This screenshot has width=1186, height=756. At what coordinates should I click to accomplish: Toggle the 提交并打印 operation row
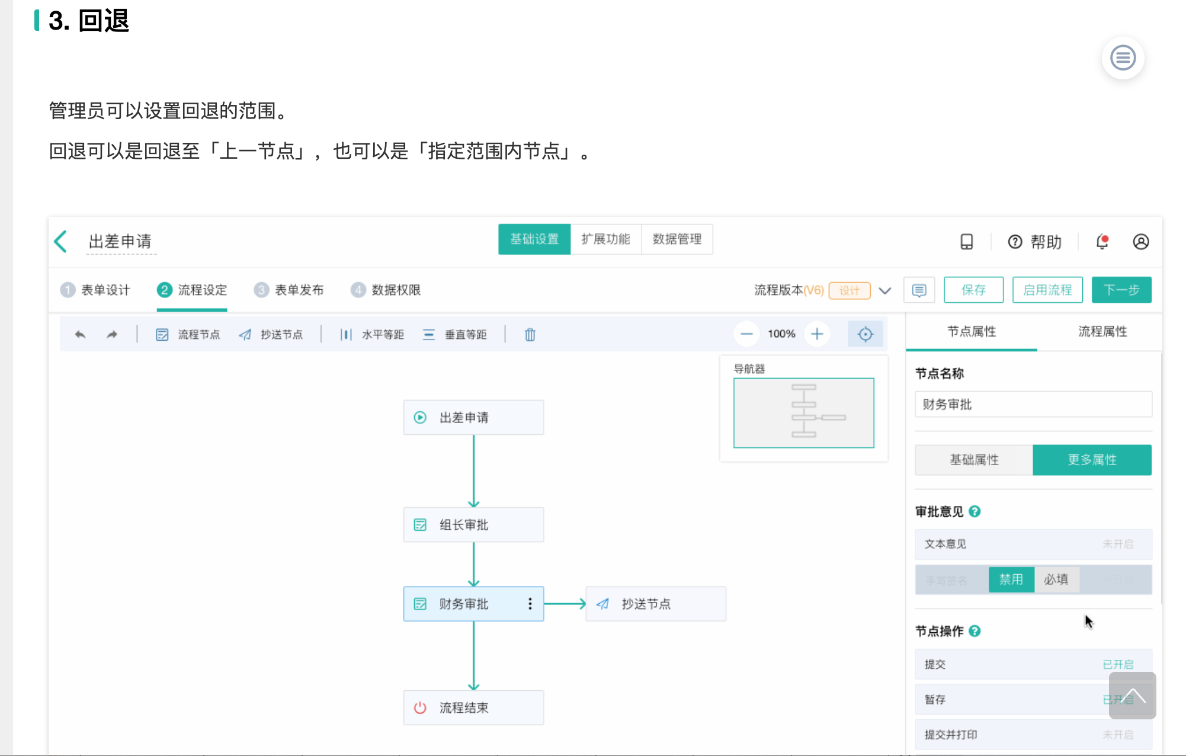[1033, 735]
